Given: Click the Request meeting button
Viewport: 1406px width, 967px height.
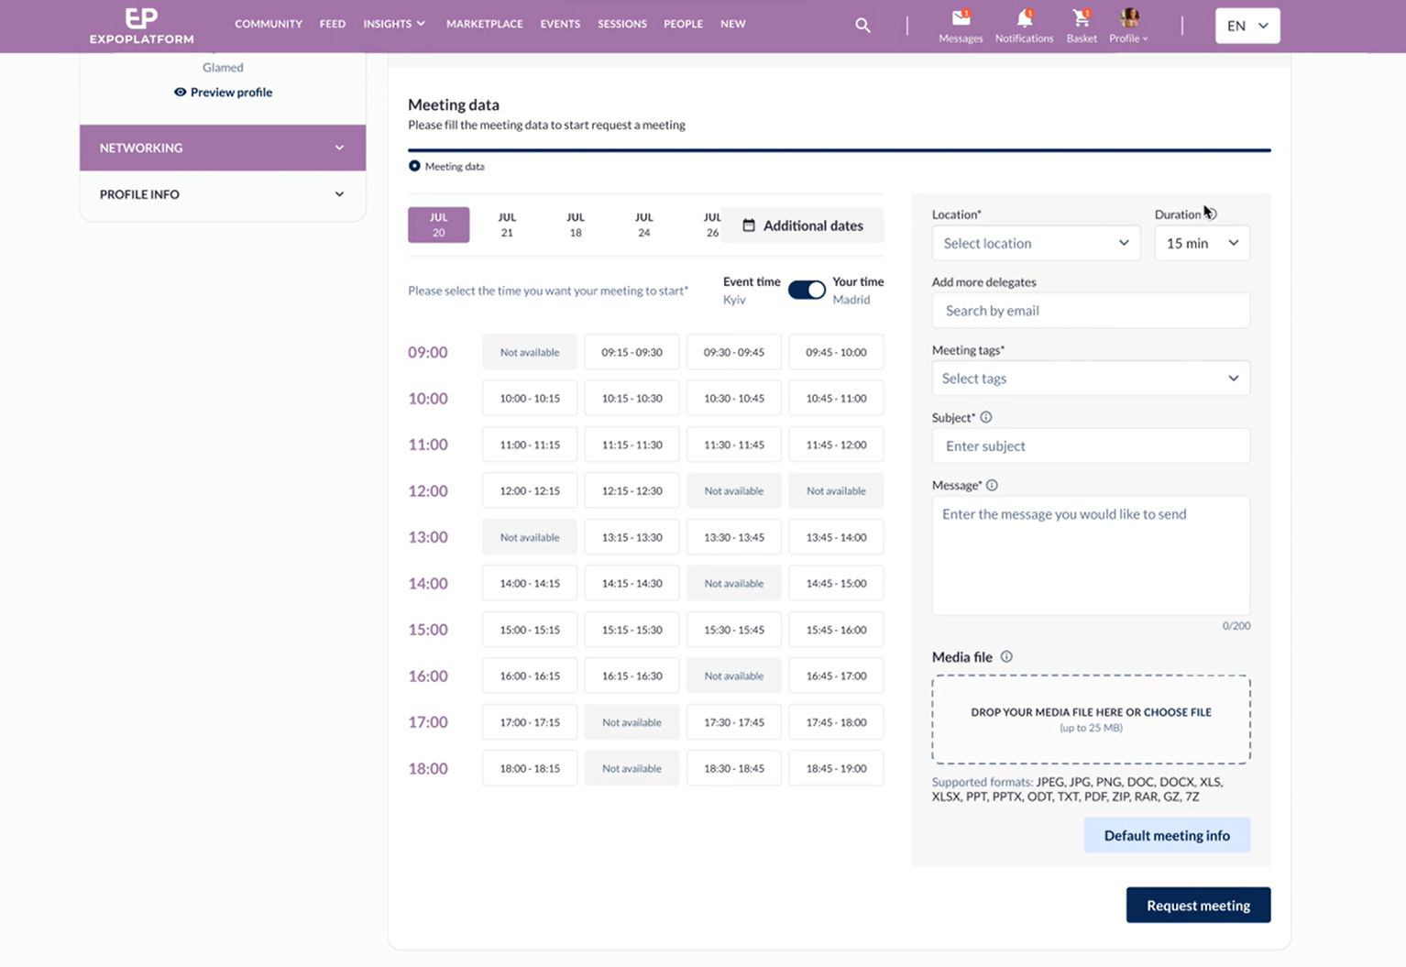Looking at the screenshot, I should point(1198,905).
